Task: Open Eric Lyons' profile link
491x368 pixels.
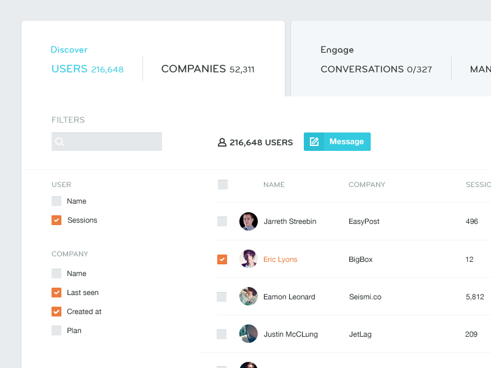Action: pyautogui.click(x=280, y=259)
